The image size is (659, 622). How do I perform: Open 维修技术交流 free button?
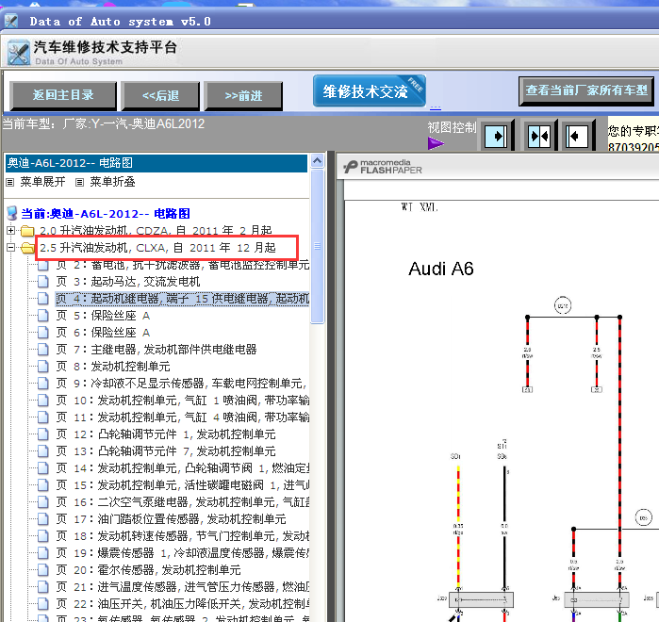point(370,90)
